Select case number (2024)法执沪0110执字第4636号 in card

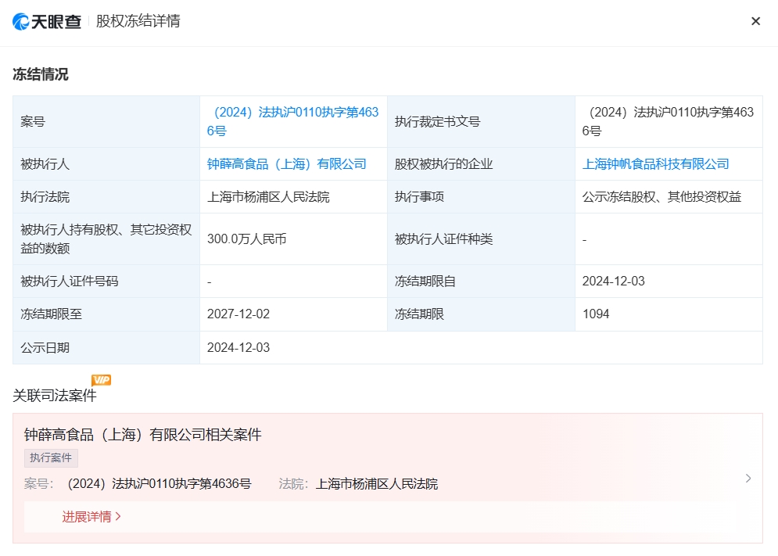pos(160,483)
